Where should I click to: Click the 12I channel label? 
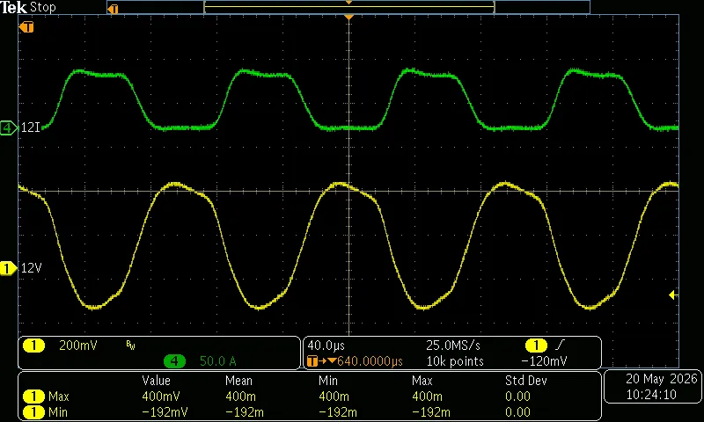pos(31,127)
